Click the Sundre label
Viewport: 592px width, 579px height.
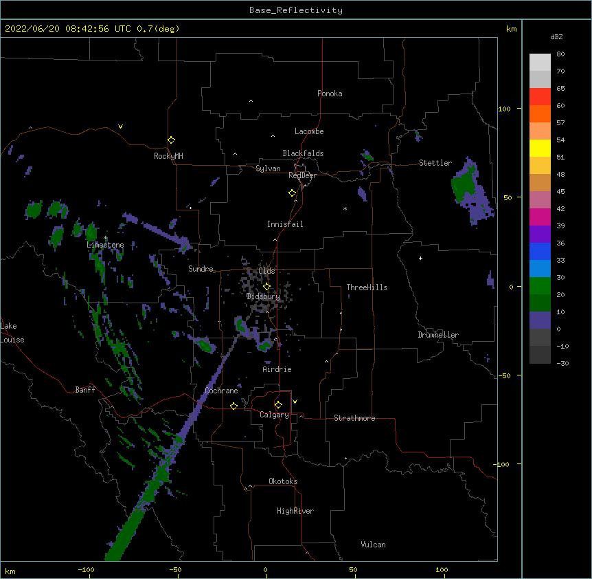(x=201, y=269)
